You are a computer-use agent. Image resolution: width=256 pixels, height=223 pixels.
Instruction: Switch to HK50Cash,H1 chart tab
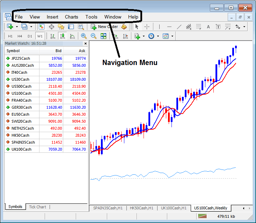(141, 208)
